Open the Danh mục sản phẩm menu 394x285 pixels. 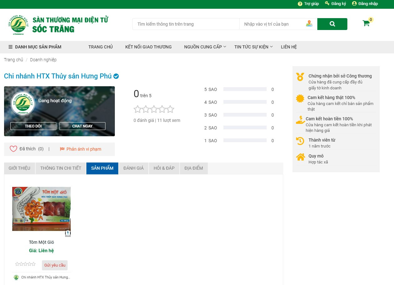[x=35, y=47]
